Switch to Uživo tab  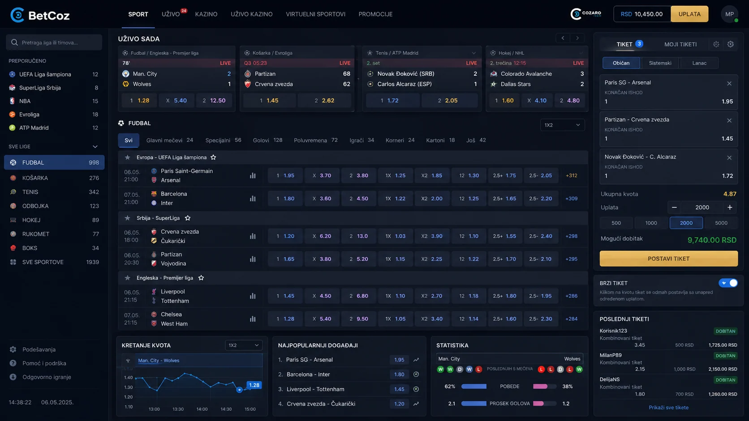coord(171,14)
